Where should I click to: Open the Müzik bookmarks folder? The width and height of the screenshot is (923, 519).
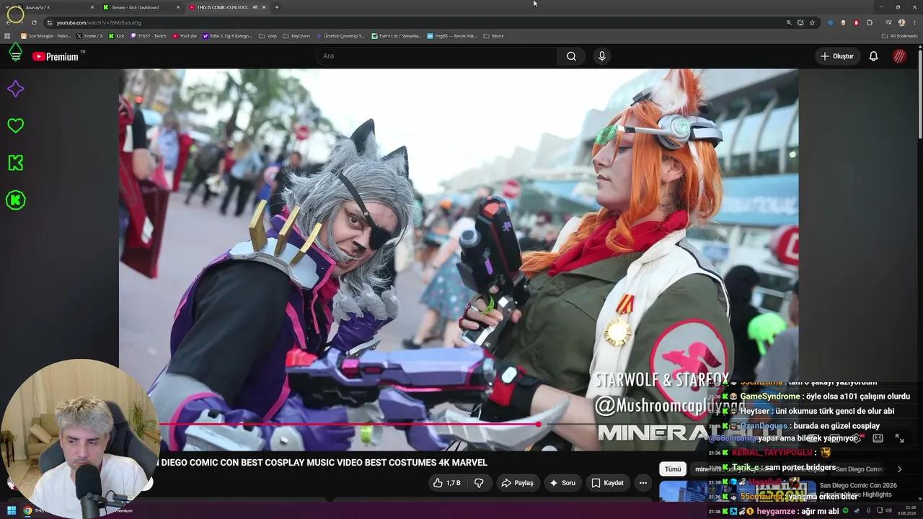point(493,36)
